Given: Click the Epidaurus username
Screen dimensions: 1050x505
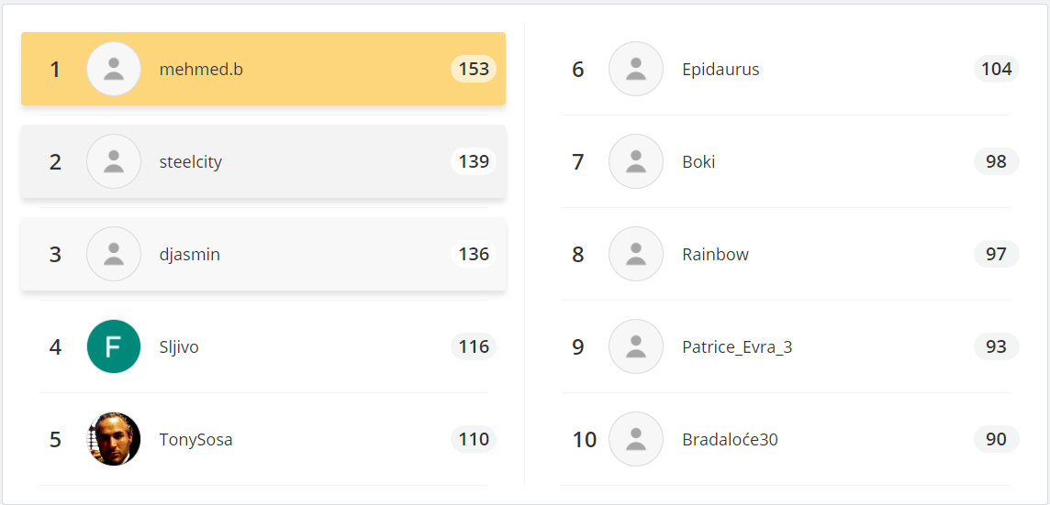Looking at the screenshot, I should (720, 70).
